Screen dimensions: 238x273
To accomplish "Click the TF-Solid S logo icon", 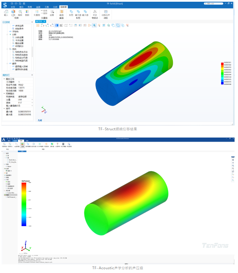I will click(x=5, y=5).
